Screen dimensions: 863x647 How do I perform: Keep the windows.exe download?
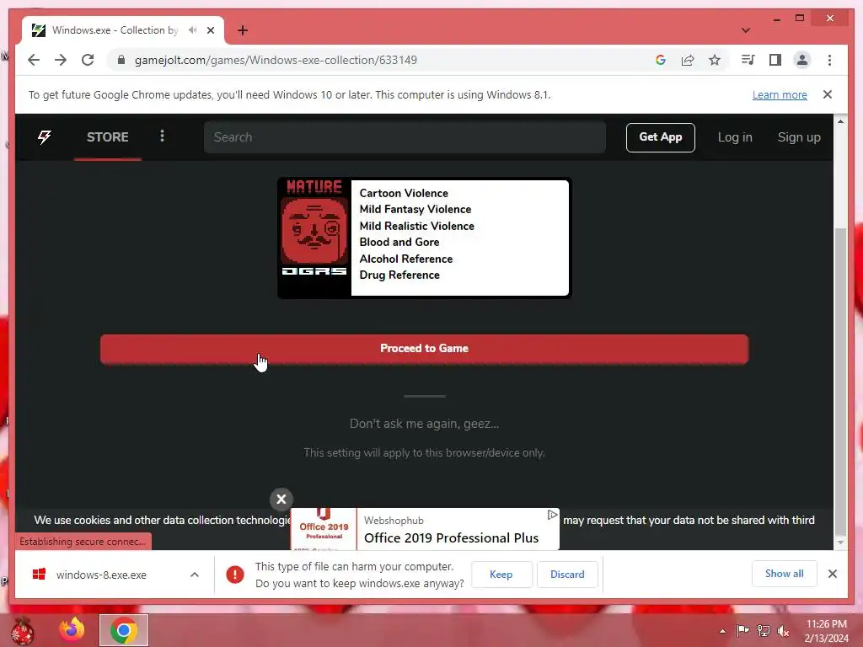coord(501,575)
